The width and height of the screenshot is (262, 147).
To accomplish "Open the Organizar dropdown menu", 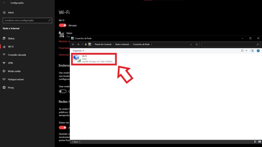I will 78,51.
